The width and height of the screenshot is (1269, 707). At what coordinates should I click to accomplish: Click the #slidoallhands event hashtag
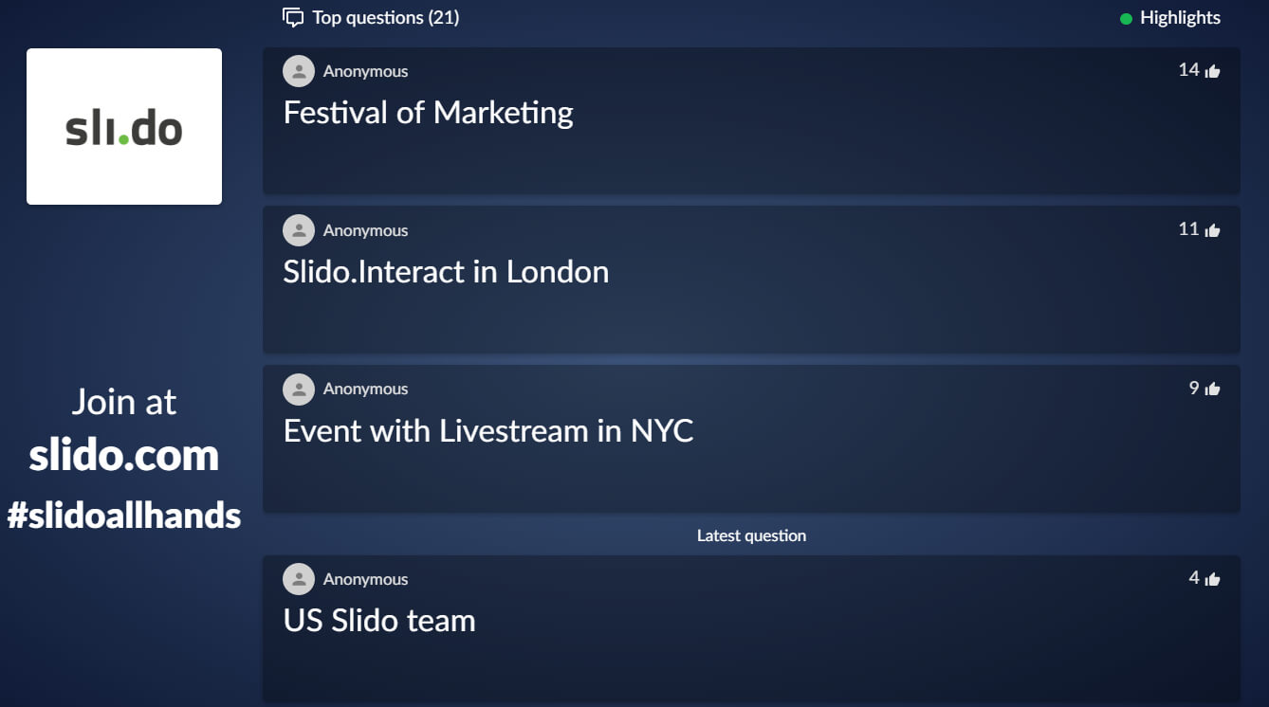click(124, 516)
